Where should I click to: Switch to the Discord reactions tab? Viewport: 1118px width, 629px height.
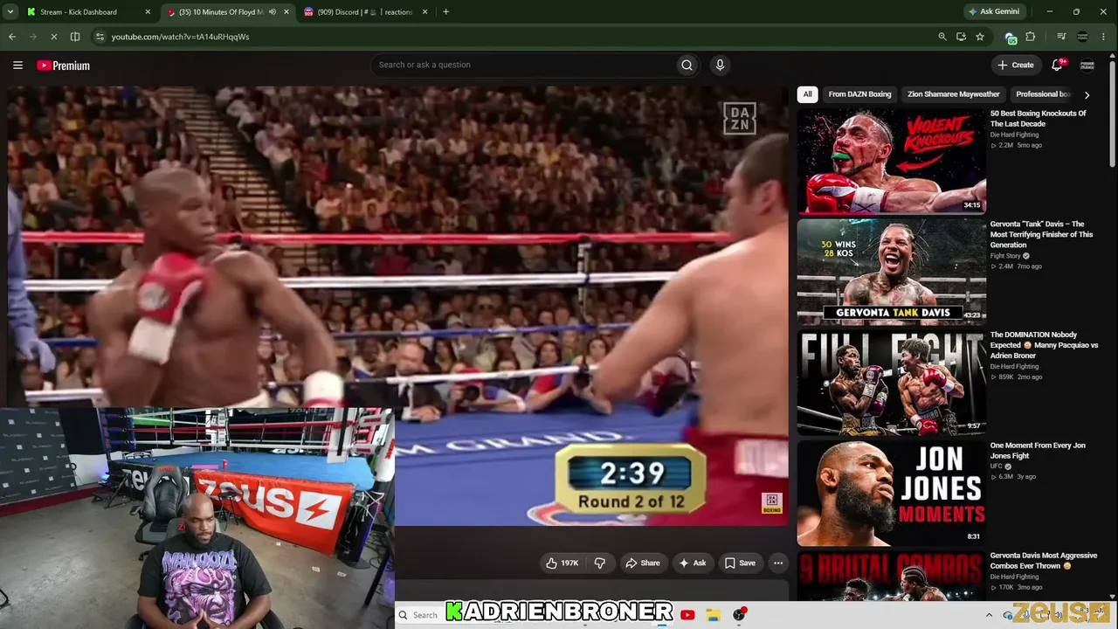tap(367, 12)
